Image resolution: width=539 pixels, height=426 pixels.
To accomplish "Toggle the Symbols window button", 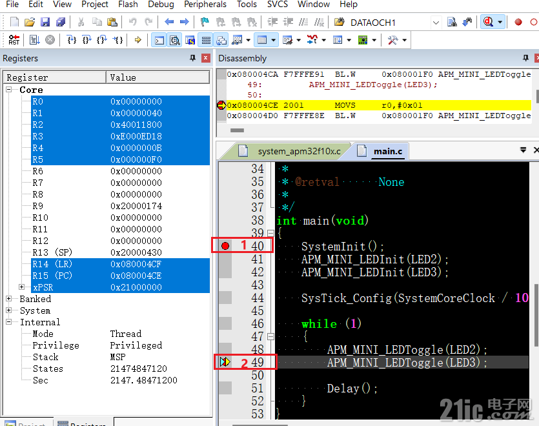I will (190, 40).
